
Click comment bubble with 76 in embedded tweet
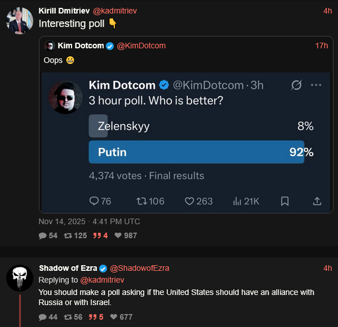pos(94,201)
